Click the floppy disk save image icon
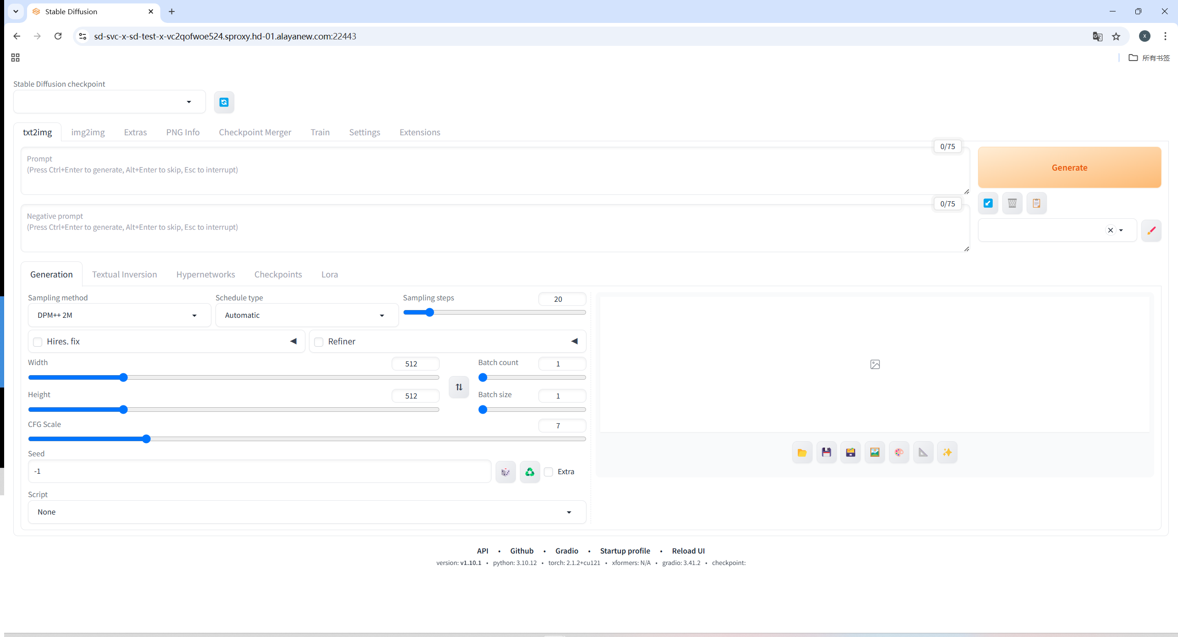 (x=826, y=453)
